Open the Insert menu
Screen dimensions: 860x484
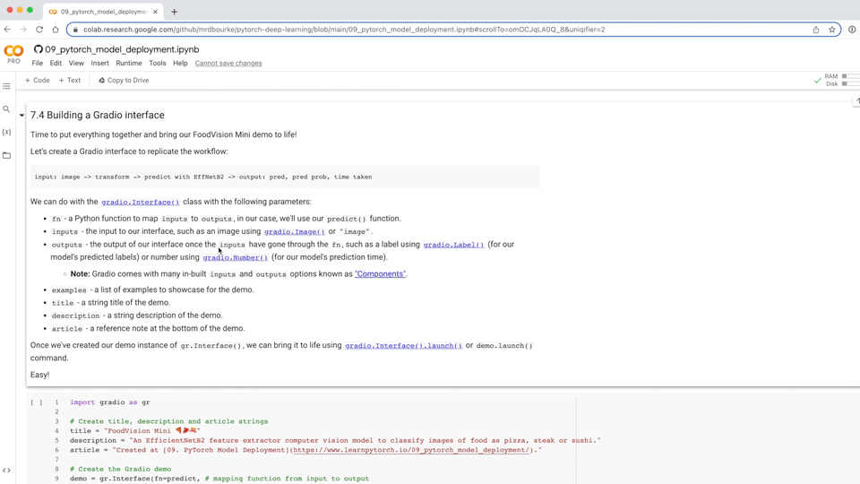(x=99, y=64)
